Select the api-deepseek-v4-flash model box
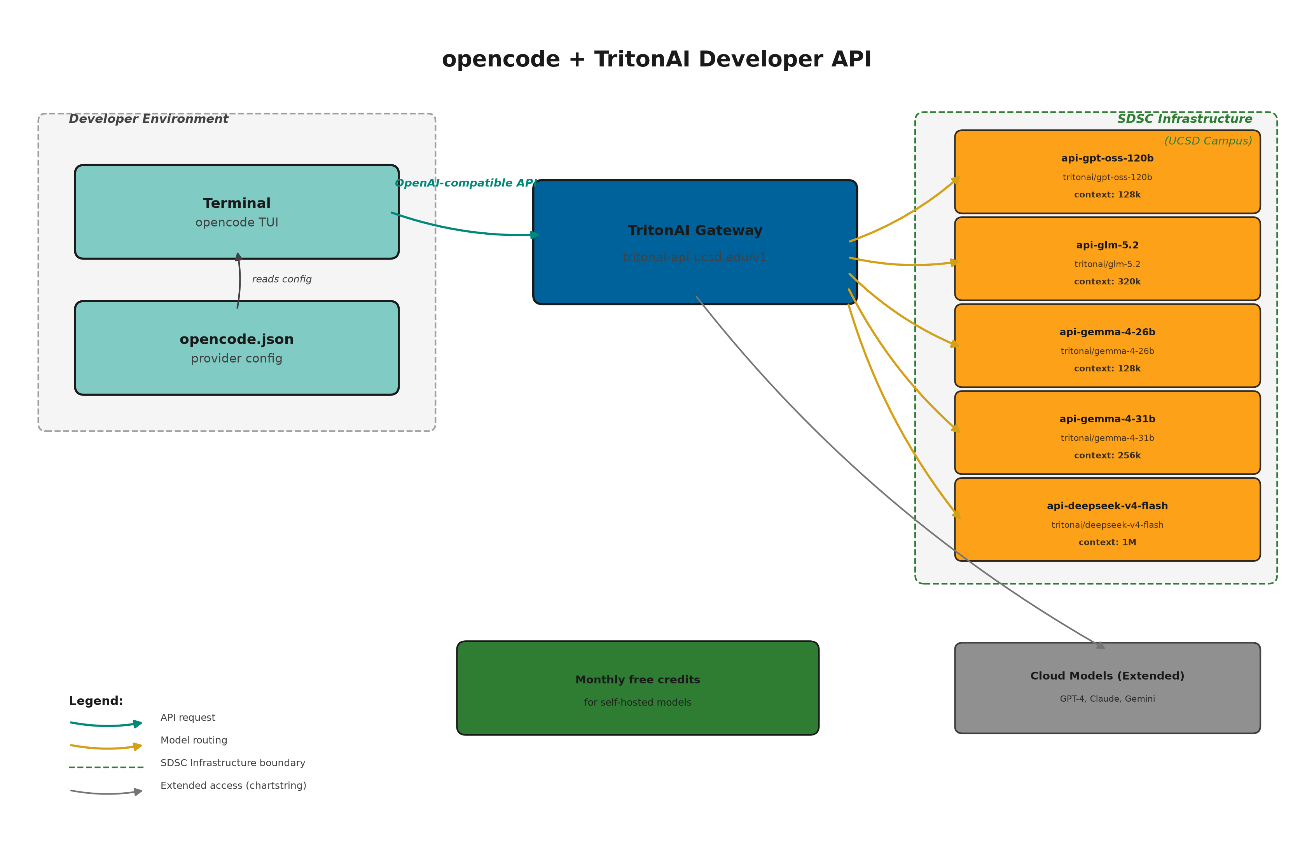 1107,519
